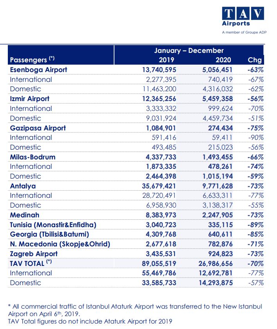Viewport: 277px width, 329px height.
Task: Click the Milas-Bodrum row label
Action: pyautogui.click(x=33, y=157)
